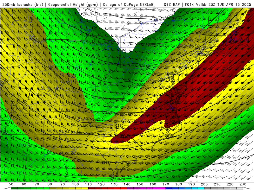
Task: Click the 50 value on the color scale
Action: (x=11, y=184)
